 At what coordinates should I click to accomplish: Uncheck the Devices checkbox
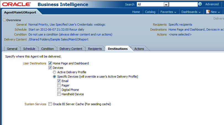50,68
